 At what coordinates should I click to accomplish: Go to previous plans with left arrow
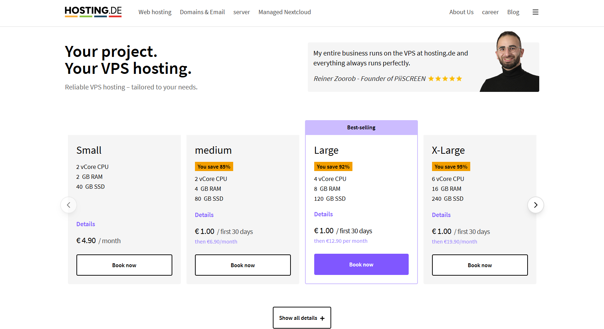click(69, 205)
